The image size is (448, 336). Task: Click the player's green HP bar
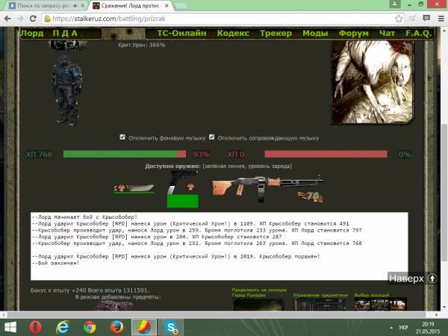click(x=124, y=154)
